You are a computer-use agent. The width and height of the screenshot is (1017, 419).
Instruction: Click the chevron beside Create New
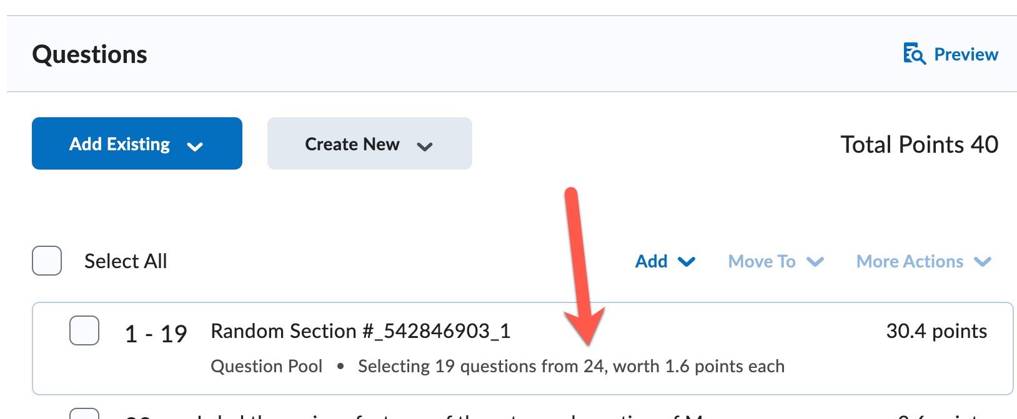[425, 147]
